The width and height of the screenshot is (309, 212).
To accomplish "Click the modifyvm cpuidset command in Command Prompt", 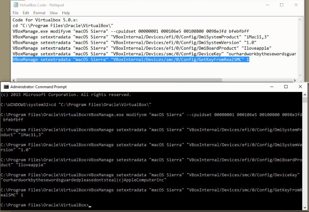I will point(151,114).
